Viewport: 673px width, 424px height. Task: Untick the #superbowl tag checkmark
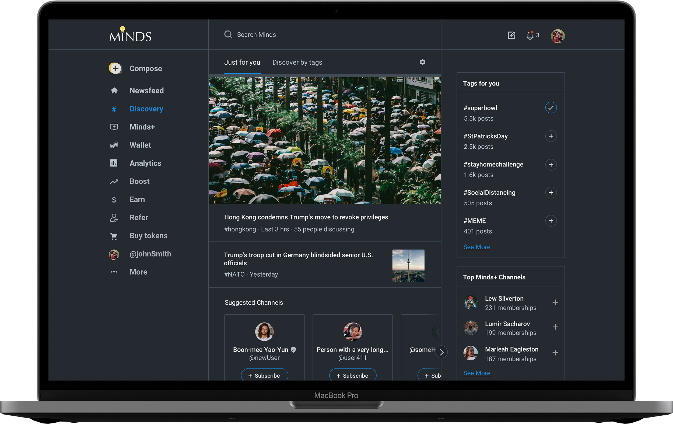[x=551, y=108]
